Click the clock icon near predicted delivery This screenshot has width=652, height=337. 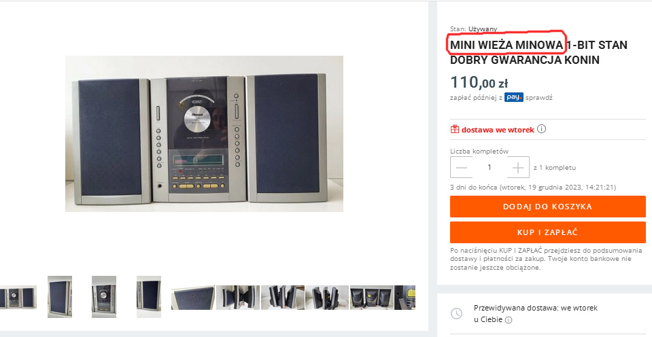[x=457, y=314]
